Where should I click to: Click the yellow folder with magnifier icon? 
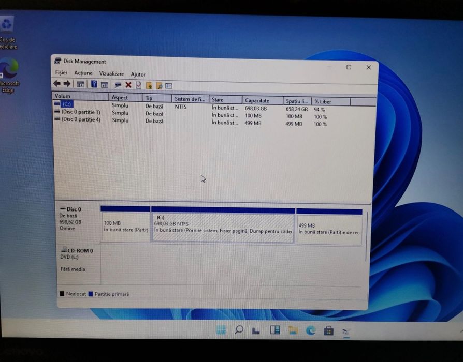(x=159, y=86)
